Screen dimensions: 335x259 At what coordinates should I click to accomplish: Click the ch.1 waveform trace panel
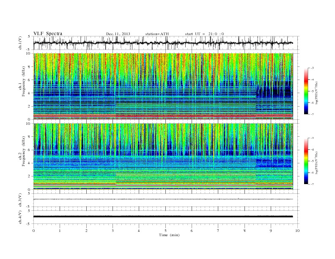click(166, 43)
